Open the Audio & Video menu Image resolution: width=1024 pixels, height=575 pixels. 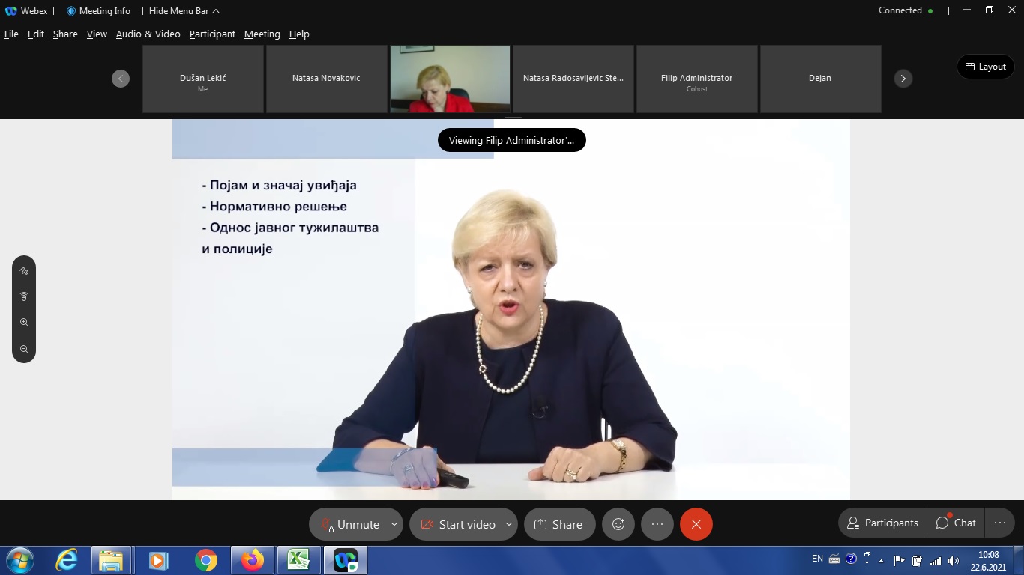[x=148, y=34]
